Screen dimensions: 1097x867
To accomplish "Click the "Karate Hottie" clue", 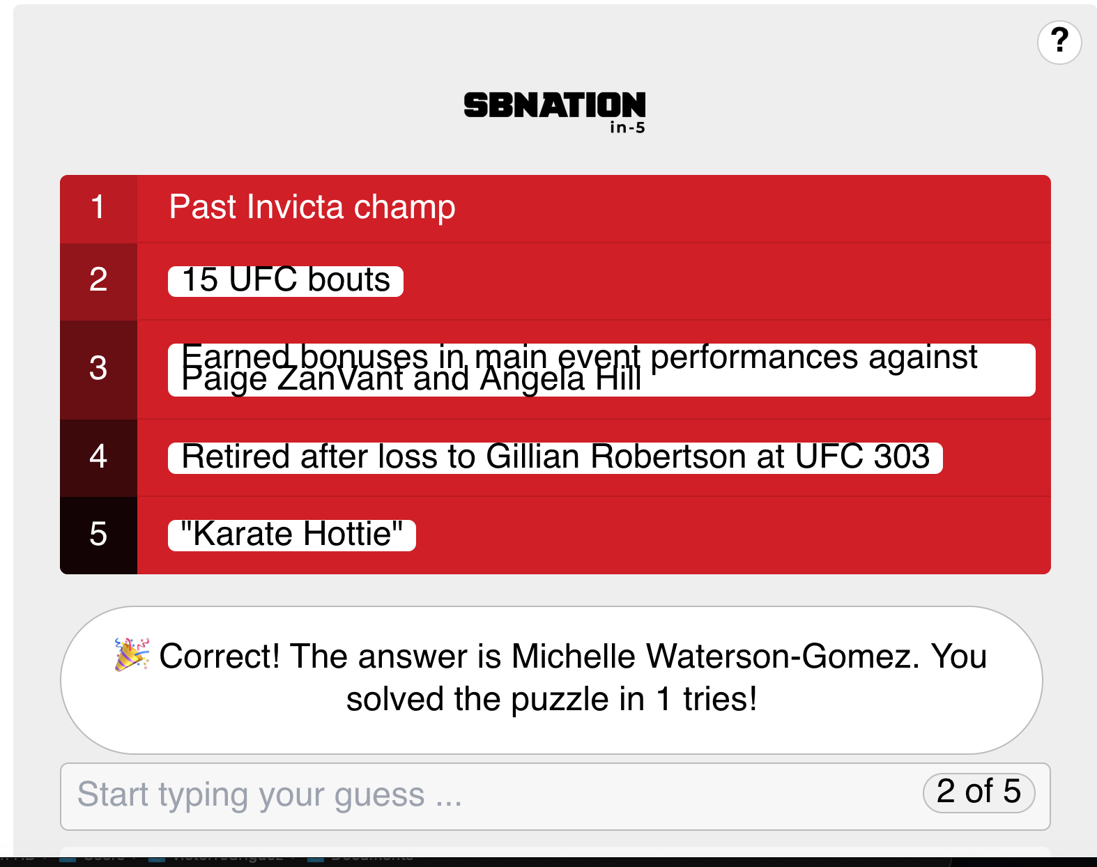I will coord(291,535).
